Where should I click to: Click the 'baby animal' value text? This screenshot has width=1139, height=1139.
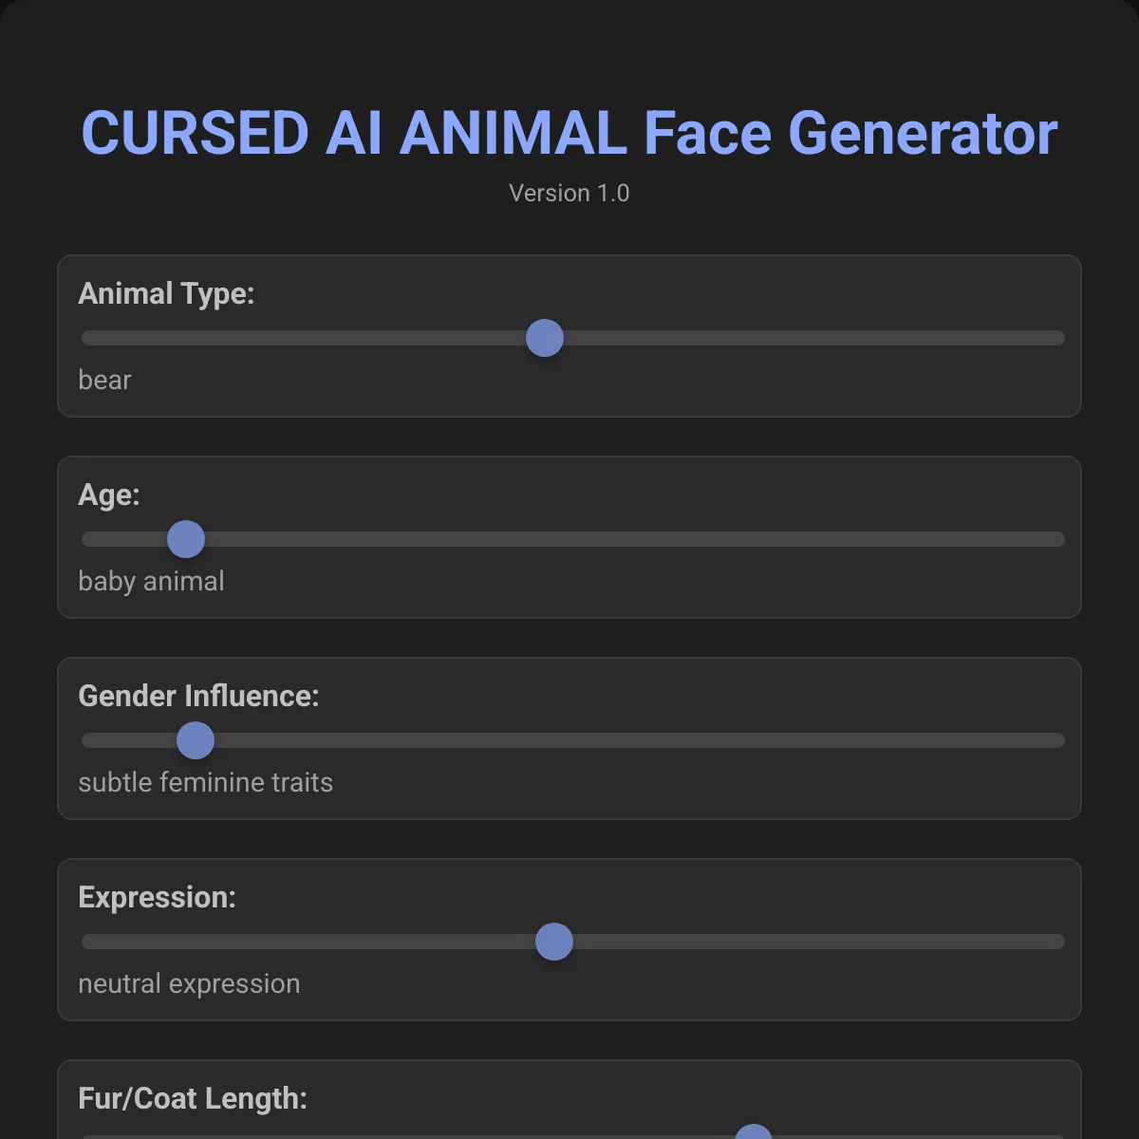point(151,581)
